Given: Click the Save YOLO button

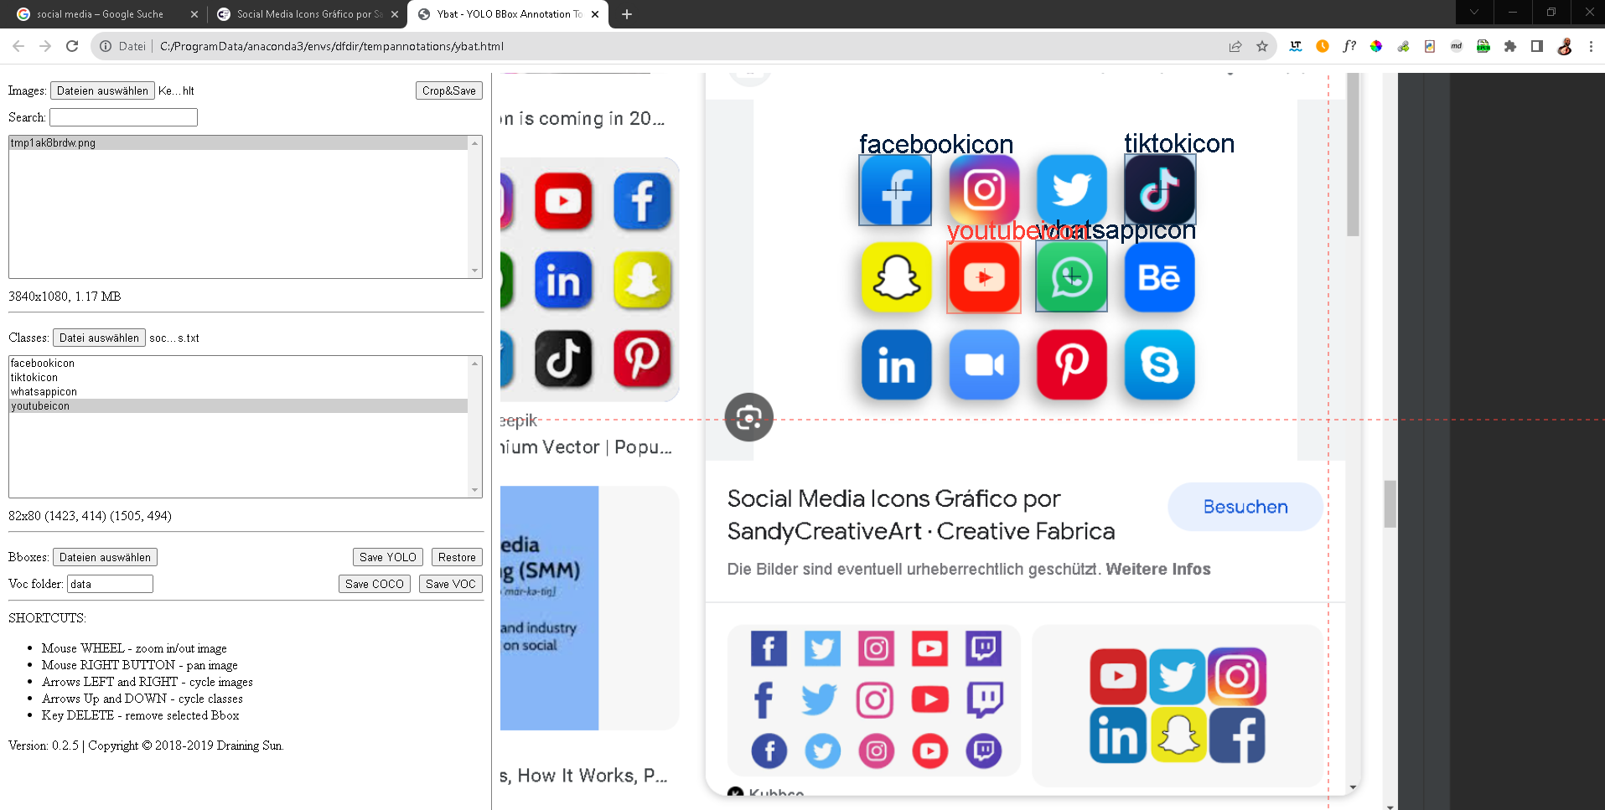Looking at the screenshot, I should 387,557.
